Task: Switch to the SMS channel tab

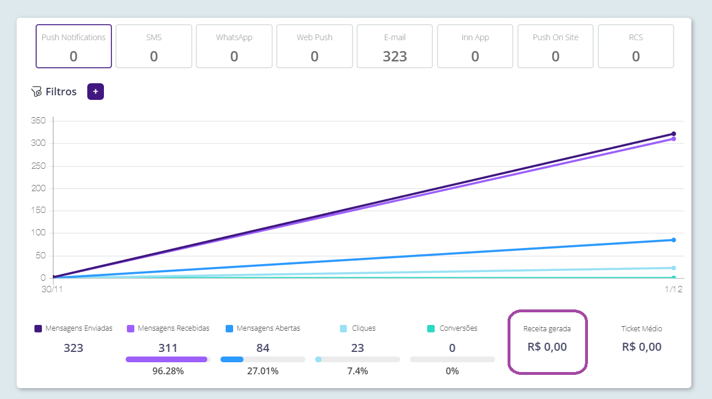Action: [154, 46]
